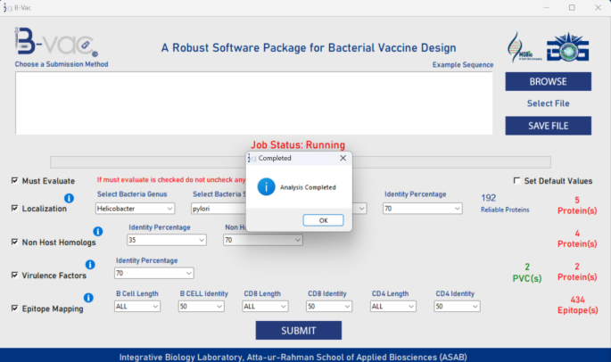The image size is (611, 362).
Task: Click the B-Vac logo image
Action: click(x=55, y=42)
